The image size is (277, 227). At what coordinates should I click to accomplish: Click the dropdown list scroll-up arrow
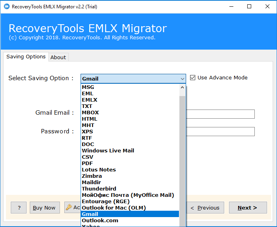(182, 87)
